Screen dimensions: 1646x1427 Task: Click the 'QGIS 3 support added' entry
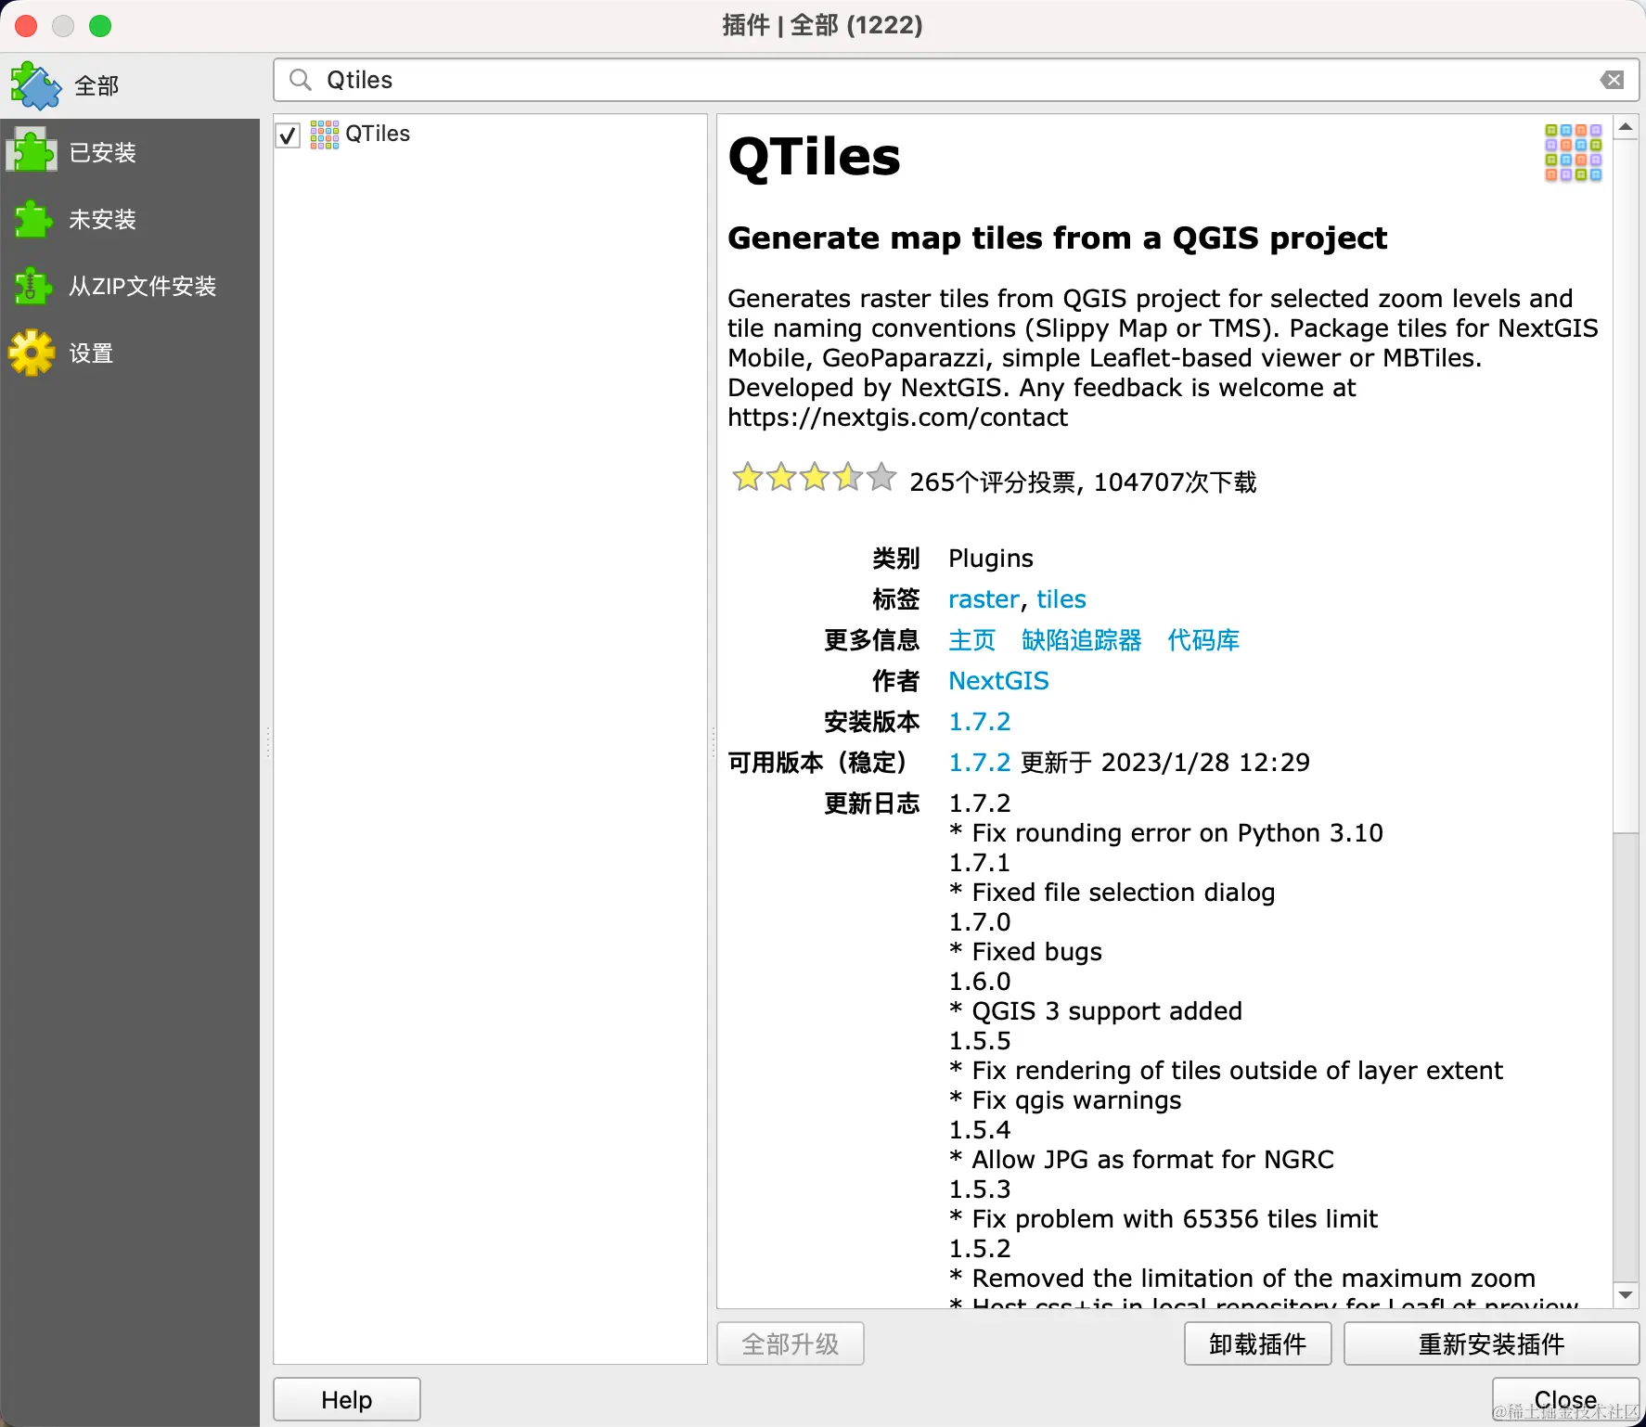click(x=1107, y=1011)
